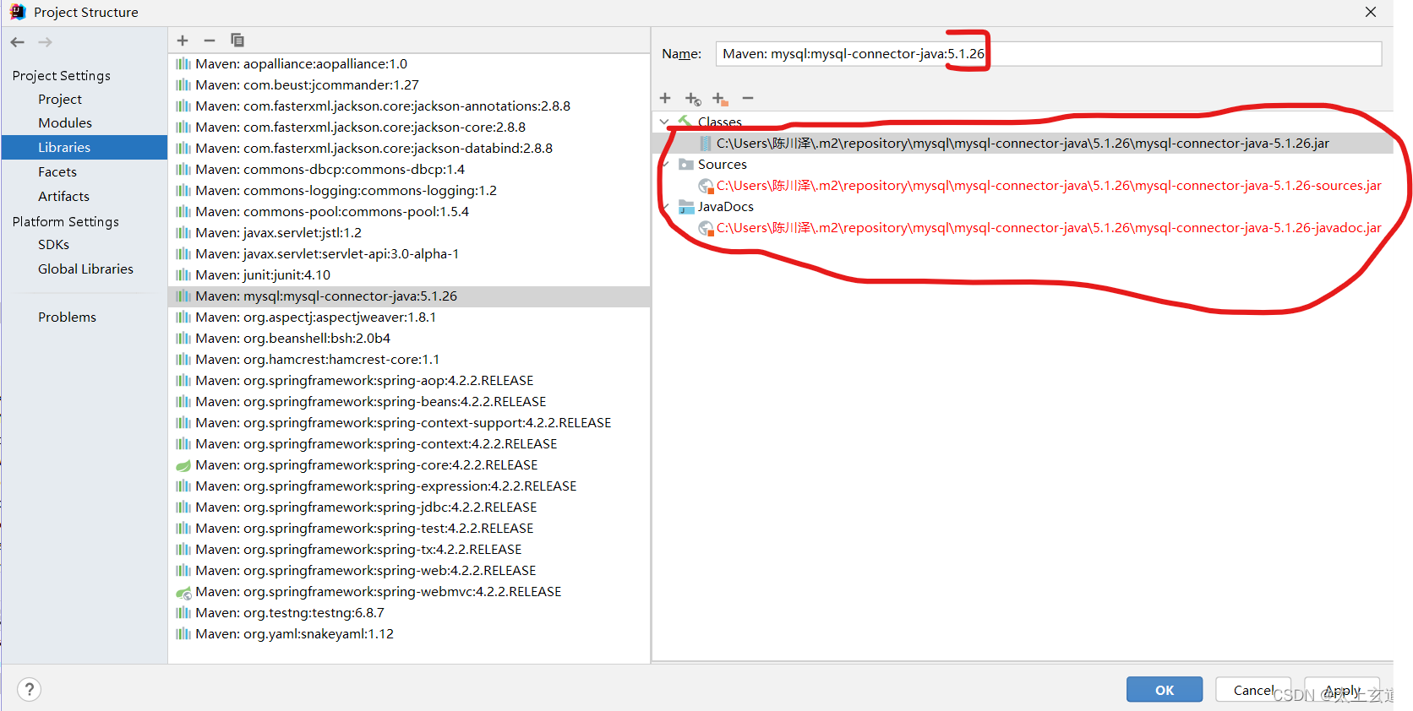The height and width of the screenshot is (711, 1413).
Task: Click library icon beside spring-core entry
Action: pyautogui.click(x=183, y=465)
